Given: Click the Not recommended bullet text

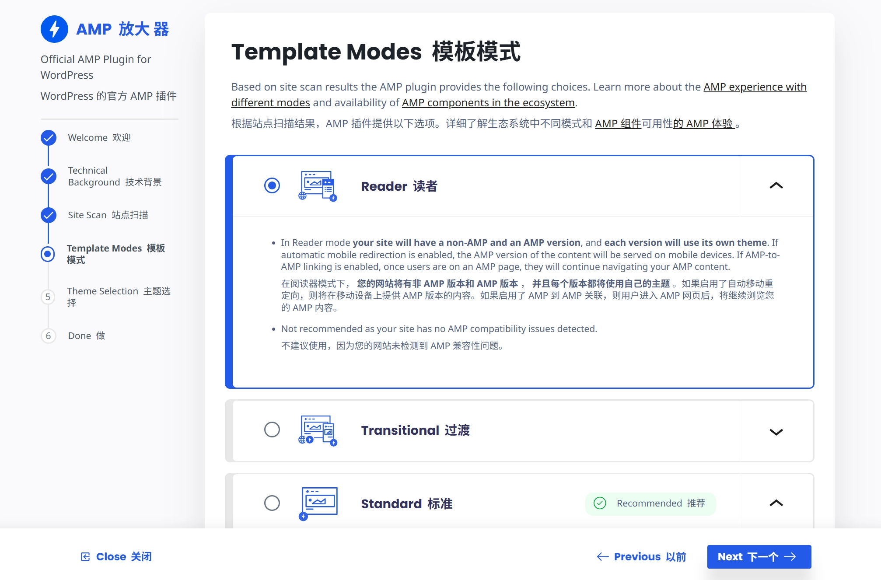Looking at the screenshot, I should [439, 329].
